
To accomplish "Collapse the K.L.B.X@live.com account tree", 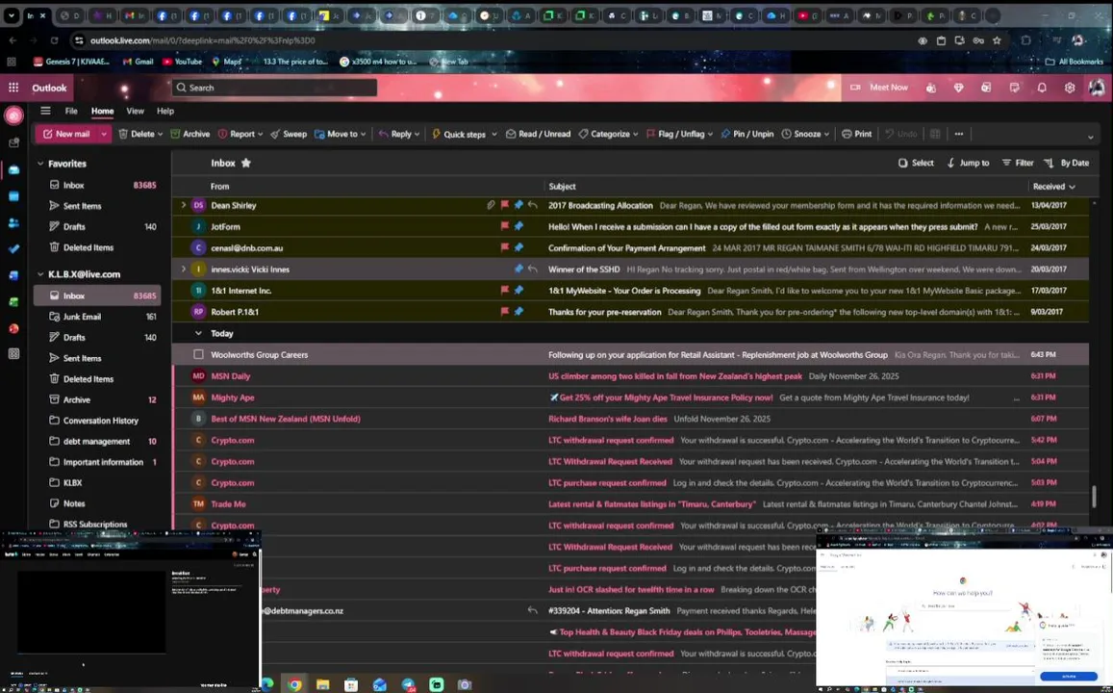I will (40, 274).
